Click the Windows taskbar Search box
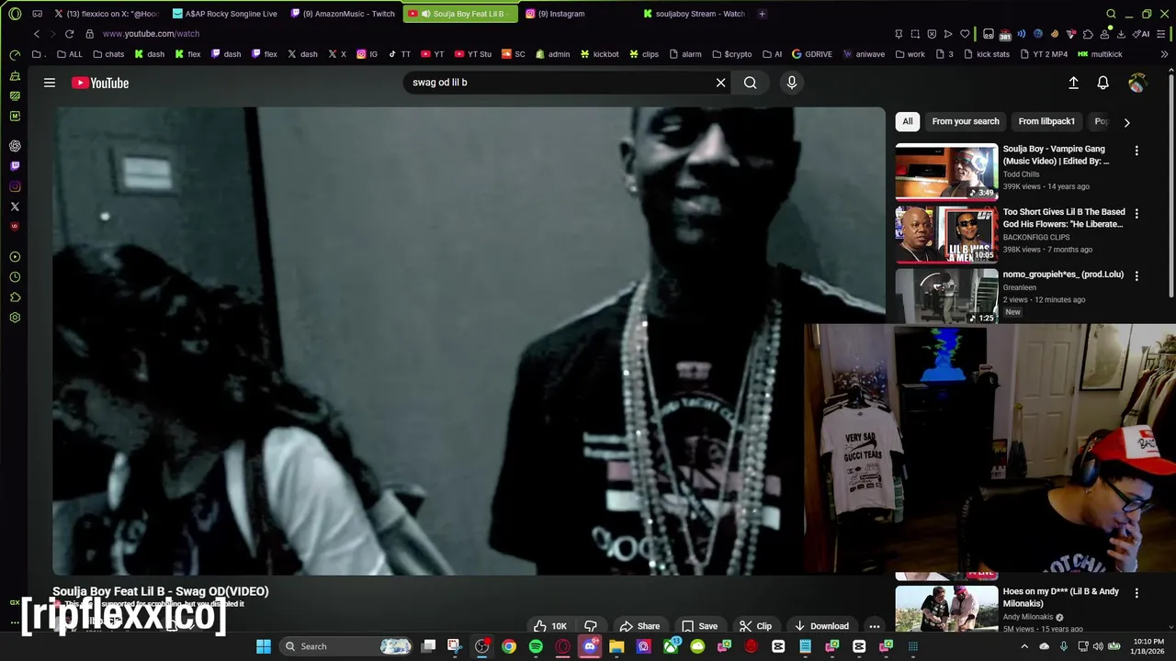Screen dimensions: 1176x661 point(344,646)
